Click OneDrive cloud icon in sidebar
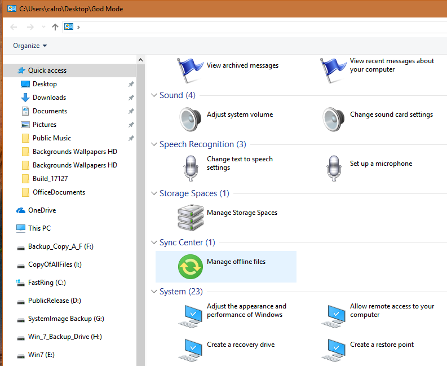 click(x=21, y=210)
